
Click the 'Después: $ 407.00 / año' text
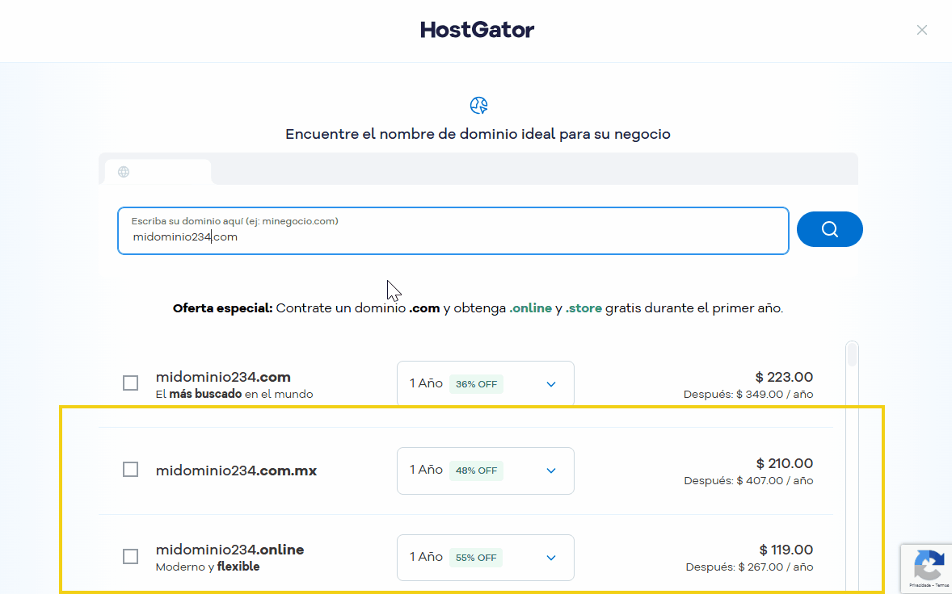[x=748, y=481]
